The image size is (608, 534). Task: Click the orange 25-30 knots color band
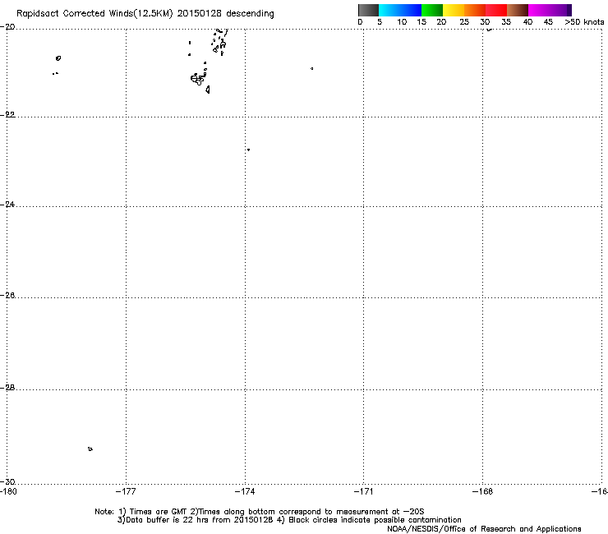475,10
